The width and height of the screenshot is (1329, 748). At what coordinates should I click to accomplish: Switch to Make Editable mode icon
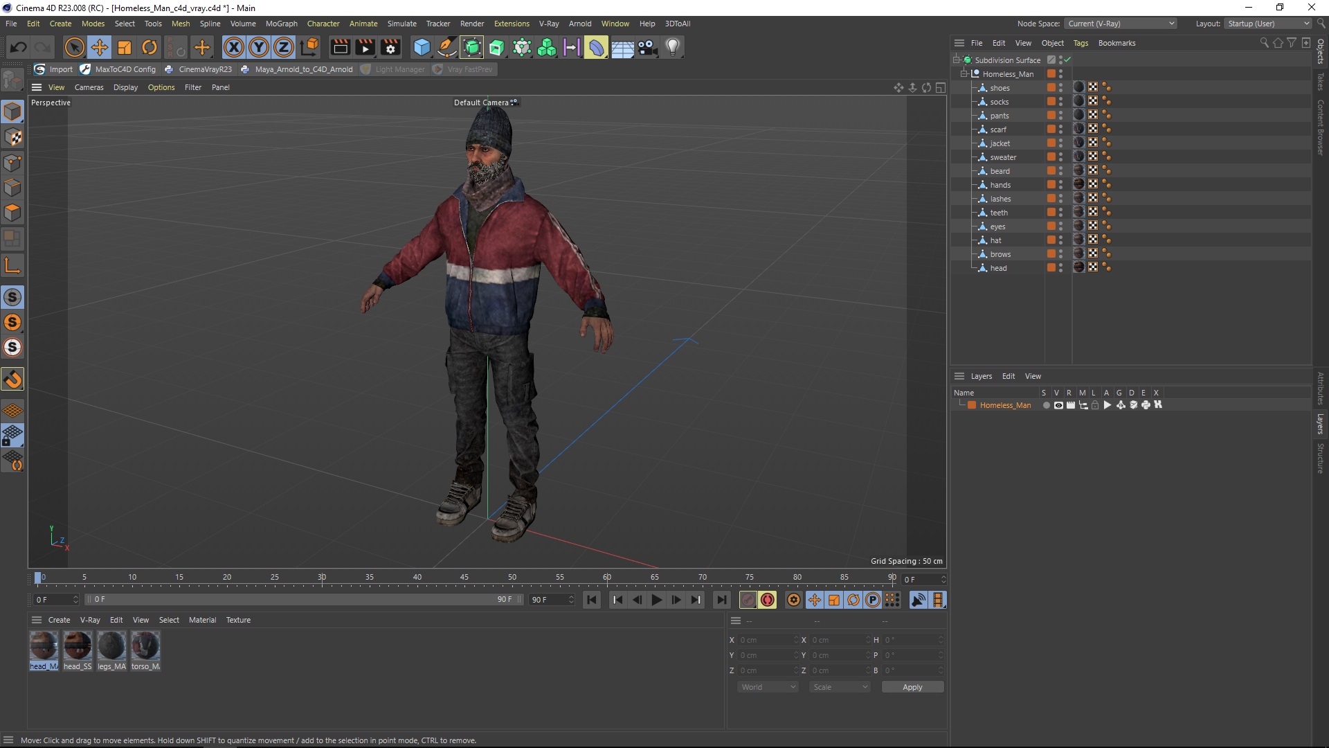12,80
